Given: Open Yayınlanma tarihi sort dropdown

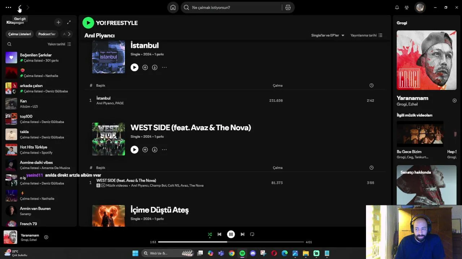Looking at the screenshot, I should 366,35.
